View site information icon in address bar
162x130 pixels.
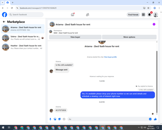pyautogui.click(x=17, y=8)
